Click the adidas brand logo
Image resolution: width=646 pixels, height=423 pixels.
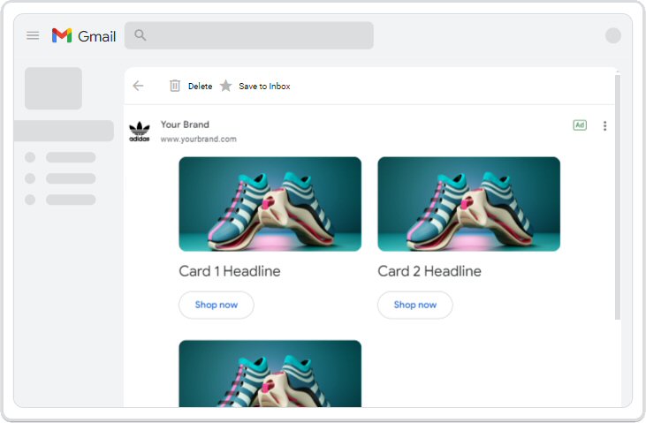140,132
